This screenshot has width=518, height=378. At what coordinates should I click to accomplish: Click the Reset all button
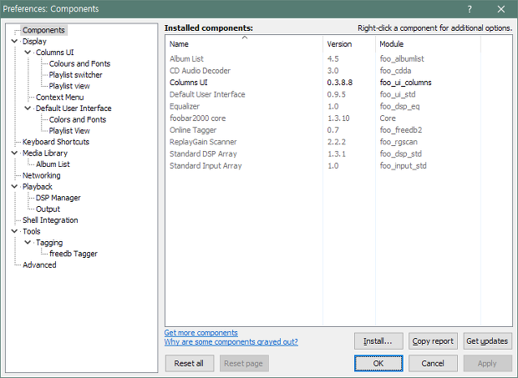pos(190,363)
